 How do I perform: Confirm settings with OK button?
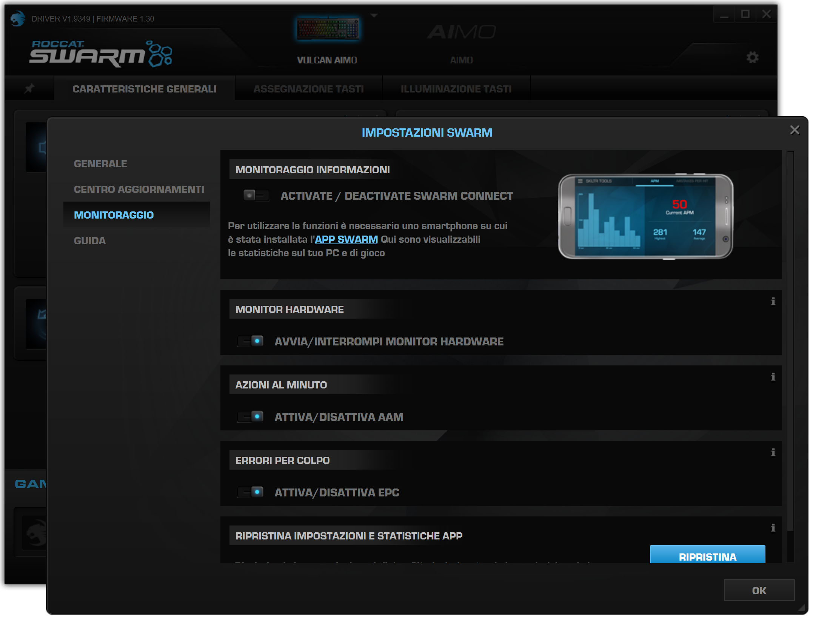tap(759, 590)
